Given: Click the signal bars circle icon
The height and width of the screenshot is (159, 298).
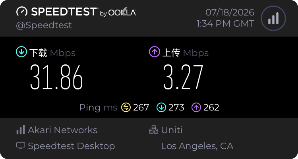Looking at the screenshot, I should pos(273,18).
